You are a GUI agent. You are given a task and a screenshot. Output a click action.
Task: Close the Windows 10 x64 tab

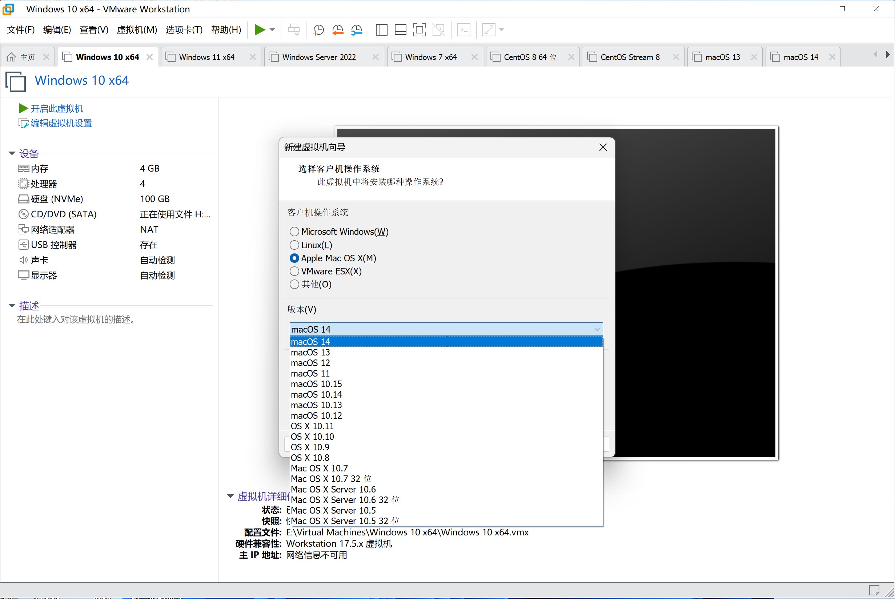[149, 57]
